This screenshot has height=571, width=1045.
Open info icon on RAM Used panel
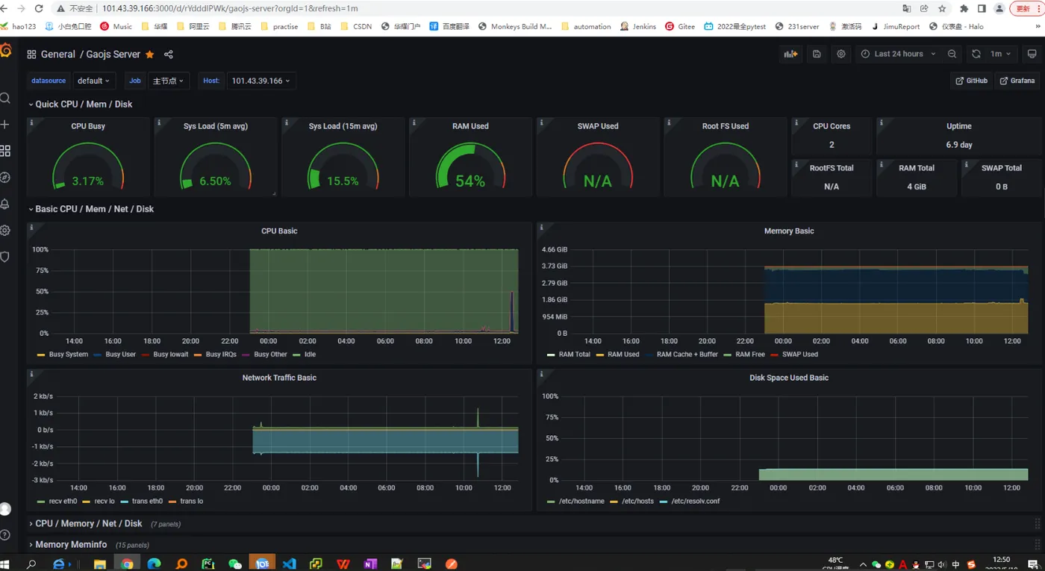tap(414, 122)
